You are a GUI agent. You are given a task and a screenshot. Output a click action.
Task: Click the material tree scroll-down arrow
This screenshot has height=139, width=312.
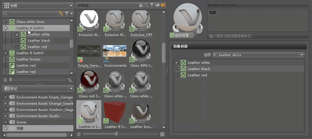click(x=72, y=73)
